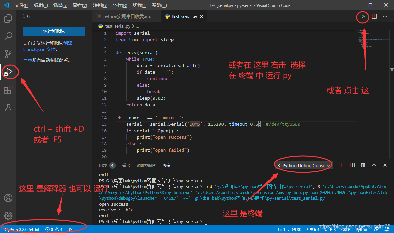Click the 'COM5' string on line 15
Image resolution: width=394 pixels, height=233 pixels.
point(194,124)
